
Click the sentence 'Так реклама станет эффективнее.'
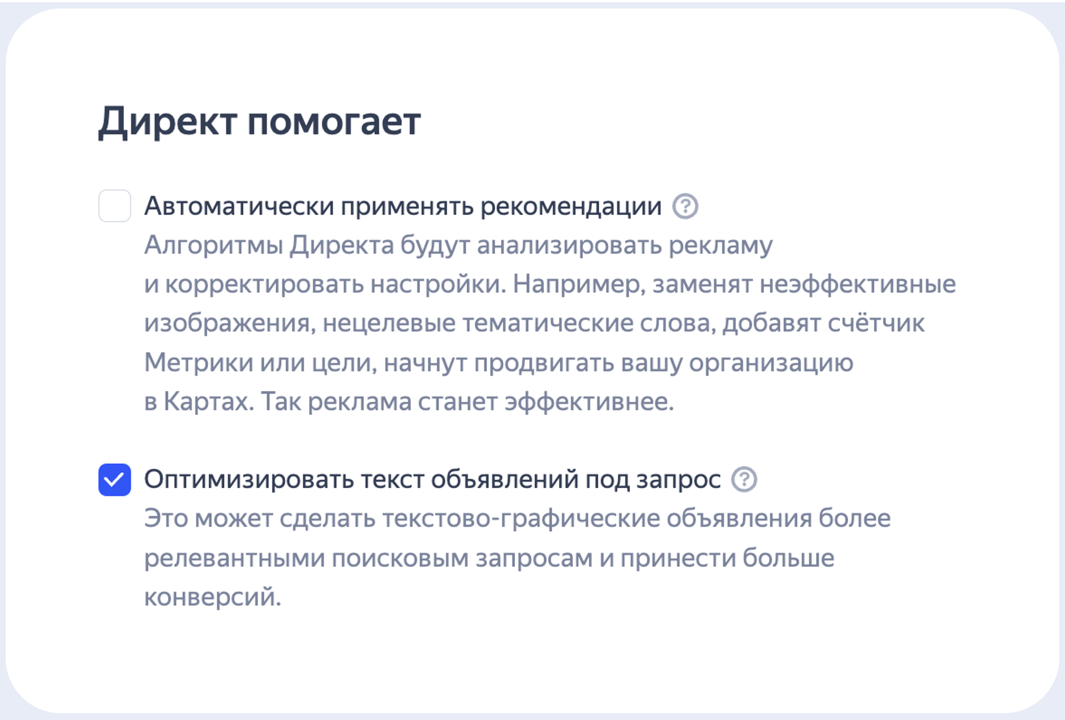(467, 402)
